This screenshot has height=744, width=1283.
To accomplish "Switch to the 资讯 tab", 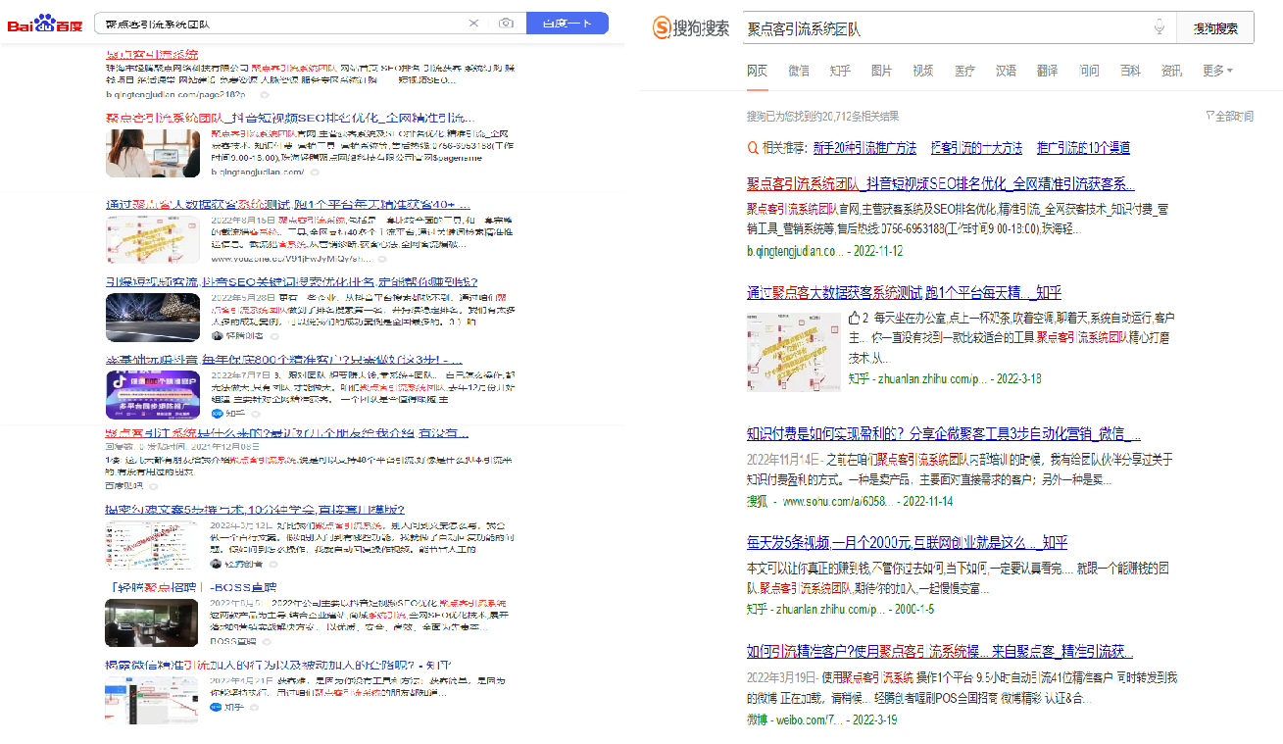I will coord(1172,71).
